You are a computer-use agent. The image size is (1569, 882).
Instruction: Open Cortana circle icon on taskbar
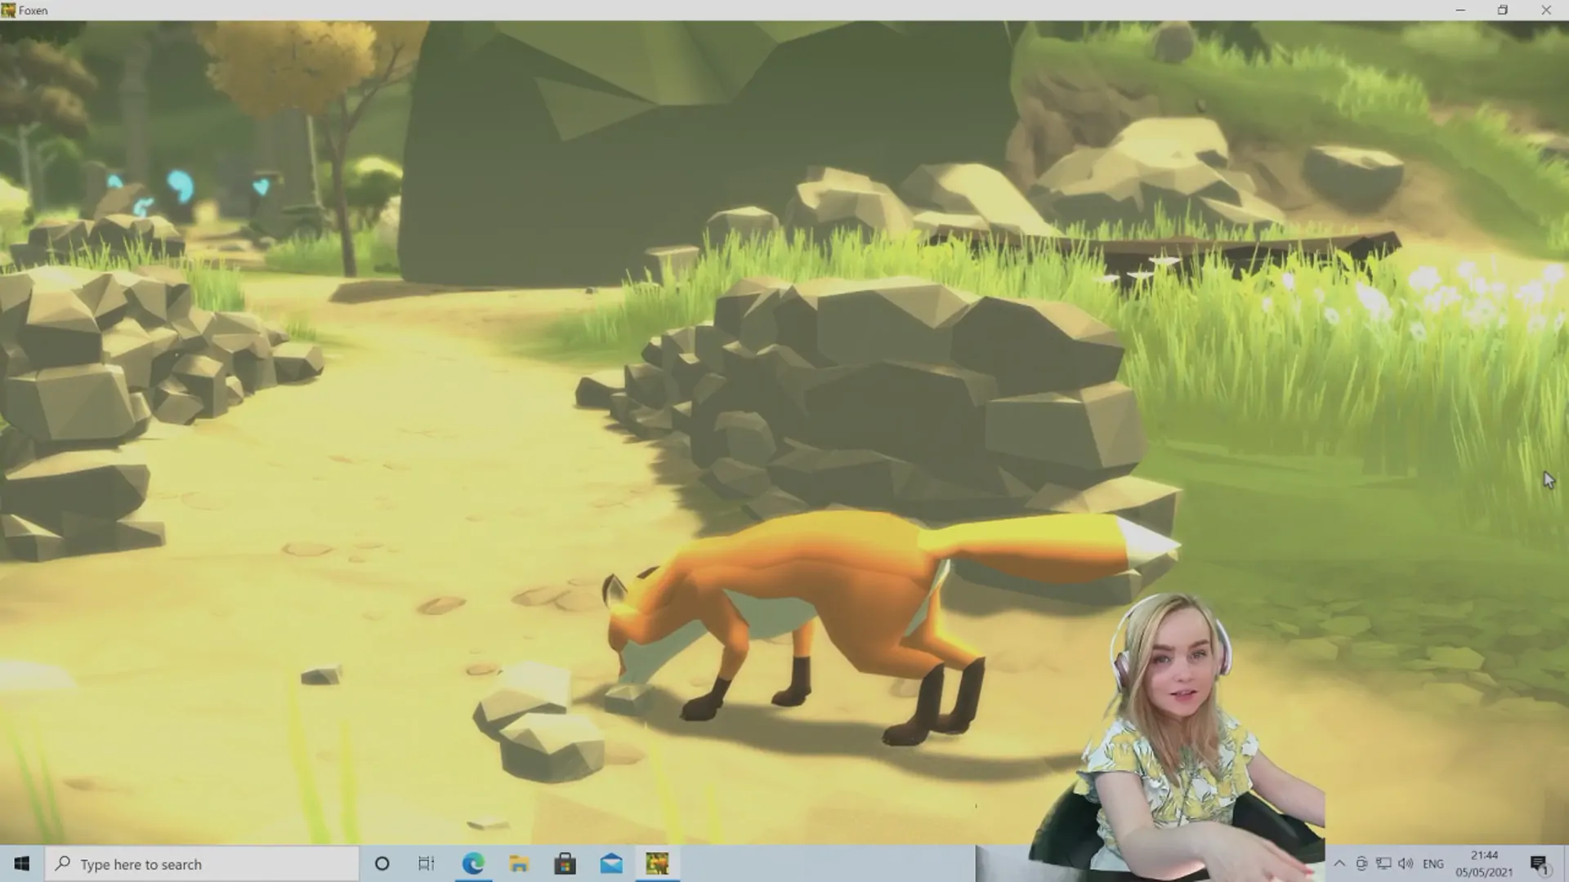382,864
